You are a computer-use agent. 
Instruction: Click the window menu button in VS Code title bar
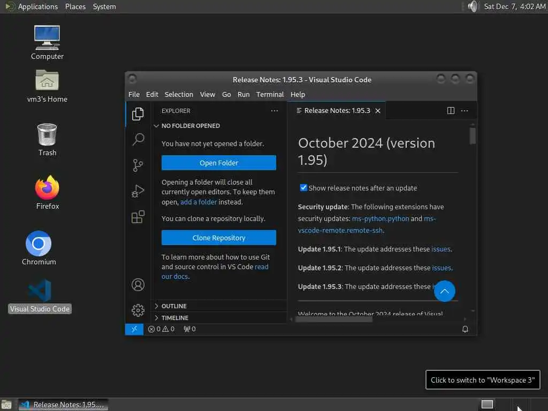[x=132, y=79]
